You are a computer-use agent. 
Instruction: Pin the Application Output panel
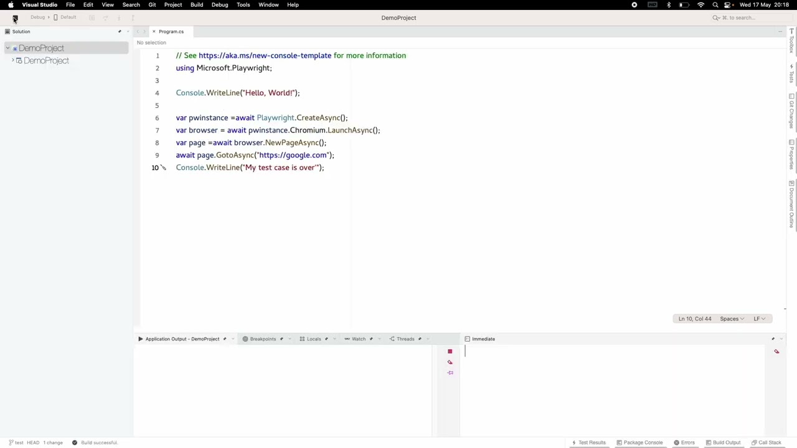point(225,339)
